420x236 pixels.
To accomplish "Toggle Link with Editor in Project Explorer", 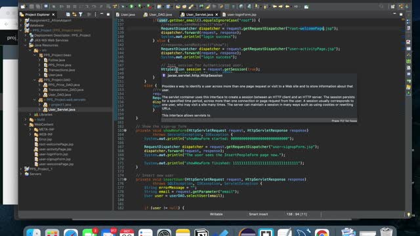I will tap(74, 14).
